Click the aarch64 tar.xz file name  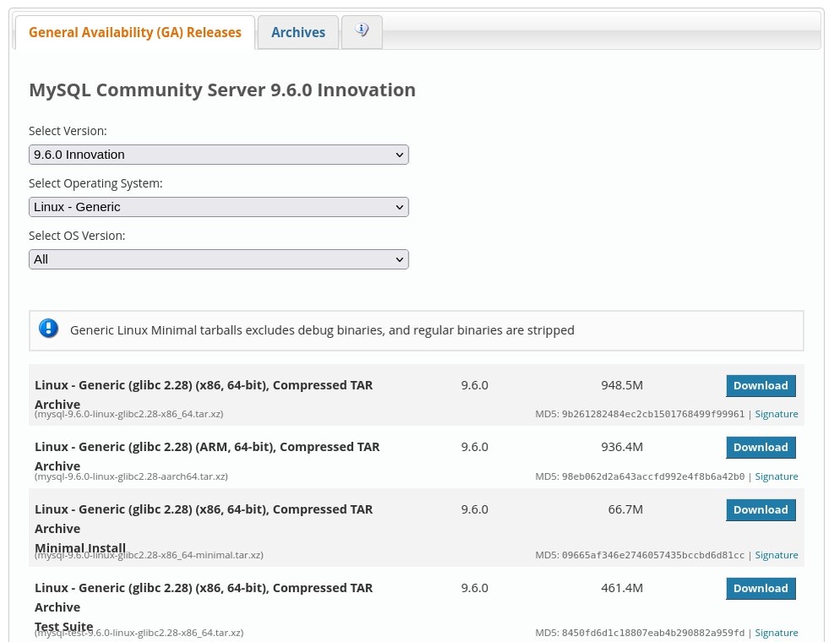[131, 476]
